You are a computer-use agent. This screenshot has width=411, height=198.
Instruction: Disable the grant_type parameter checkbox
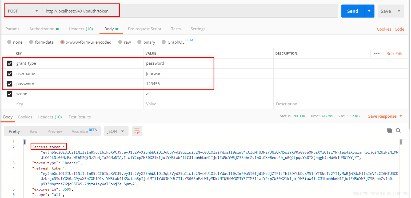(x=9, y=63)
